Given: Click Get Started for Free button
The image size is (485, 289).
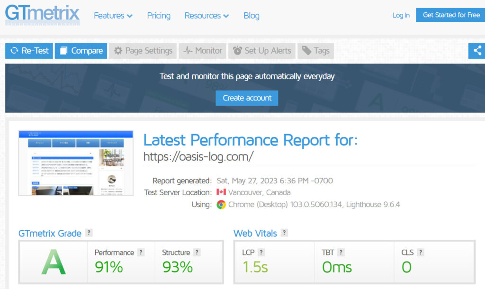Looking at the screenshot, I should 451,15.
